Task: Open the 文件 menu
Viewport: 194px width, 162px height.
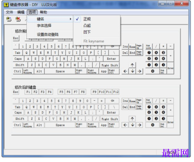Action: [x=9, y=12]
